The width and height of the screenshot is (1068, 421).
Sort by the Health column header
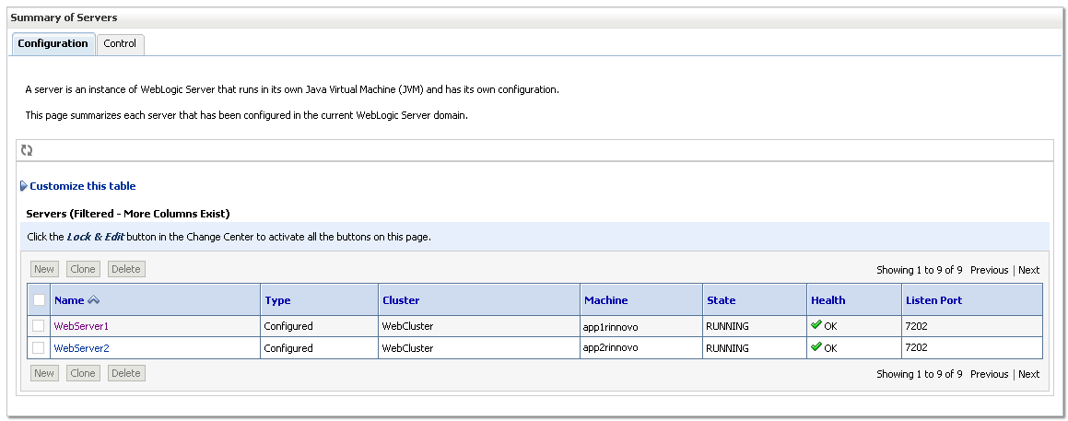pos(827,300)
